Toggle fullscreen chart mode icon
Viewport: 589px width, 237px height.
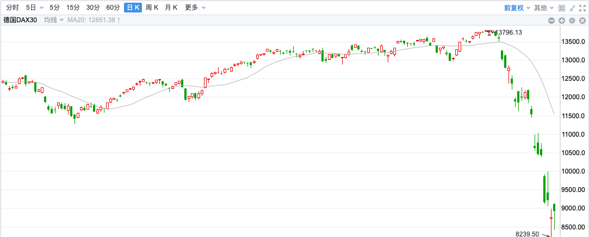click(582, 8)
